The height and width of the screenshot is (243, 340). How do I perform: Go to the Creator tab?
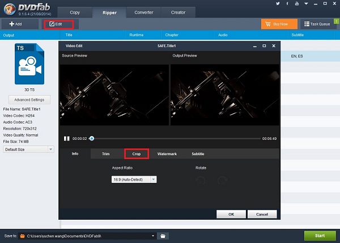coord(178,12)
